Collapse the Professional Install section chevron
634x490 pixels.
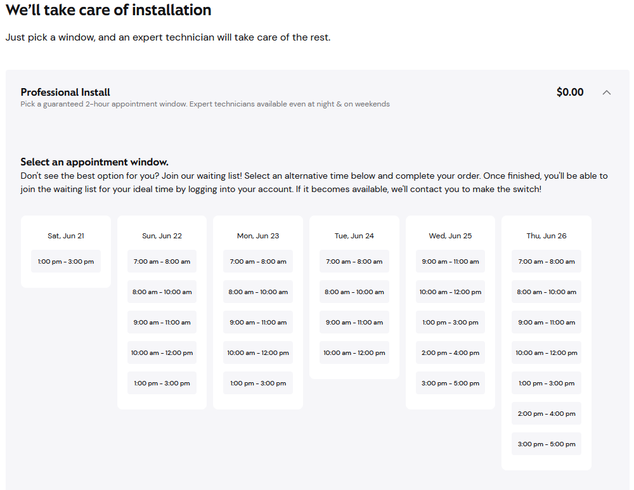coord(606,93)
